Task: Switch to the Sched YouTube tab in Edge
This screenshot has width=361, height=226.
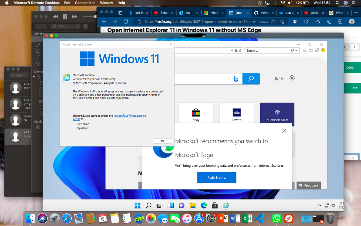Action: 163,13
